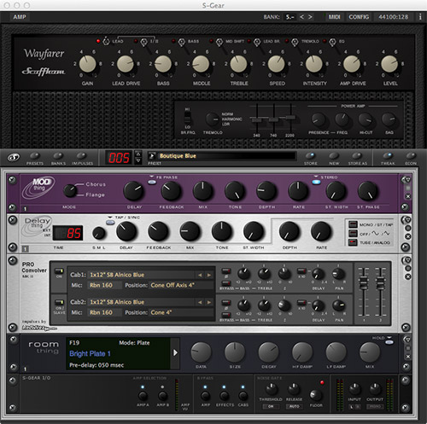Open the BANKS browser button
This screenshot has width=427, height=424.
click(x=58, y=156)
